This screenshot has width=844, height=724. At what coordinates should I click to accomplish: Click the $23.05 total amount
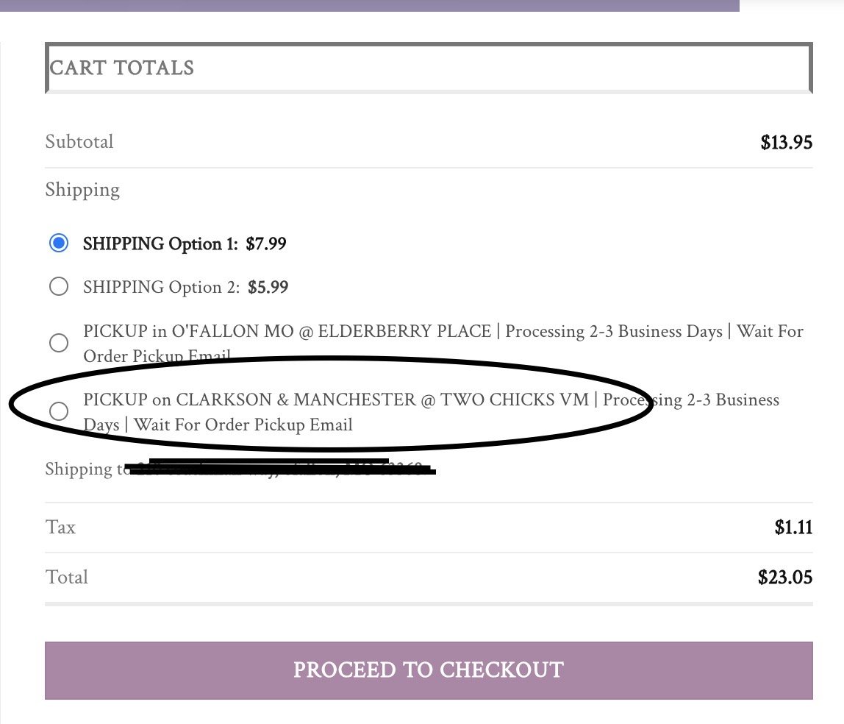tap(784, 578)
